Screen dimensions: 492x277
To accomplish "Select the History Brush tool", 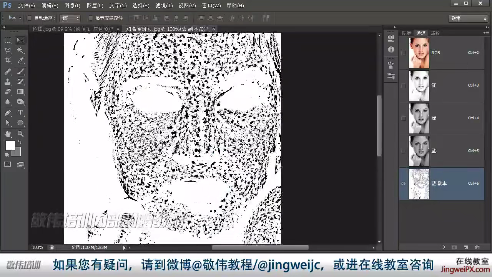I will pyautogui.click(x=20, y=82).
